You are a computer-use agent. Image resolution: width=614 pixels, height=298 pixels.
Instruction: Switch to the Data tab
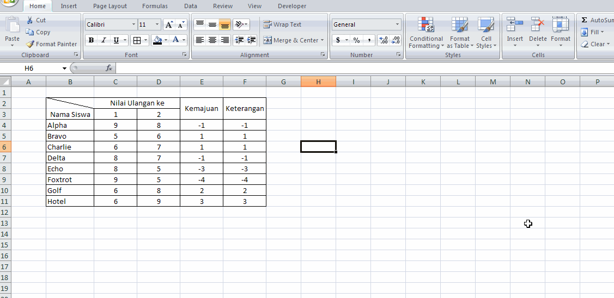coord(191,6)
